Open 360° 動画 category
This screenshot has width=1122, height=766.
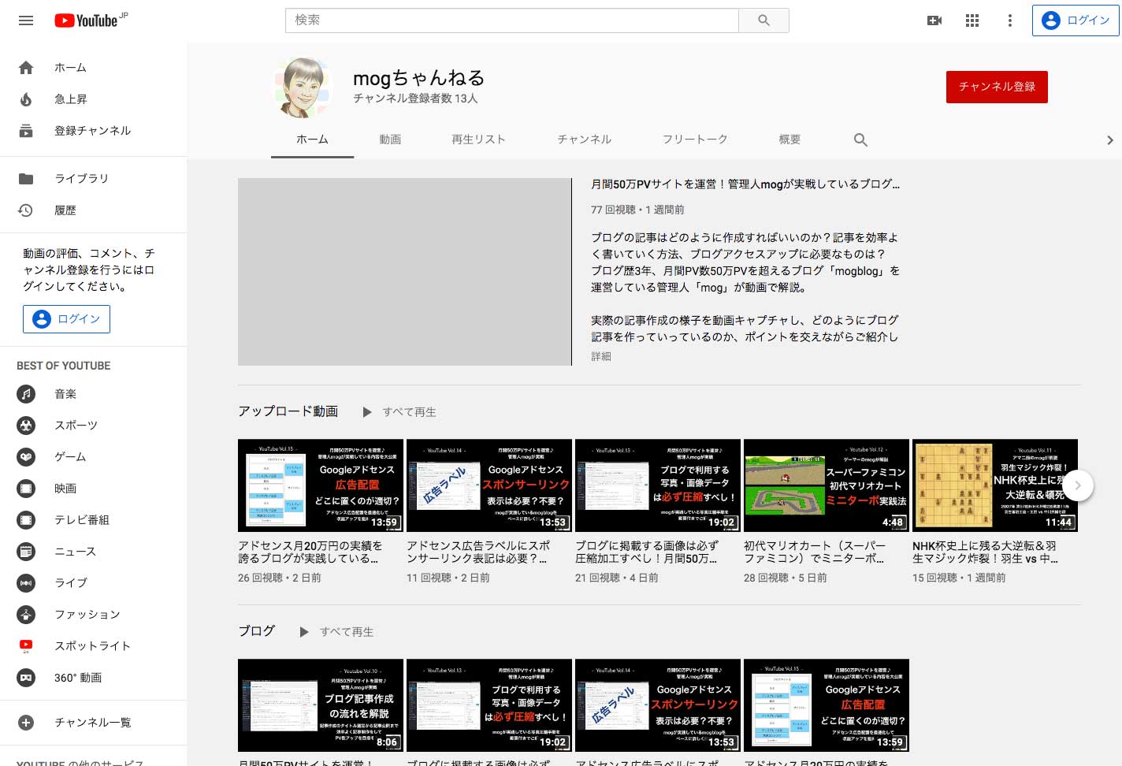[93, 678]
